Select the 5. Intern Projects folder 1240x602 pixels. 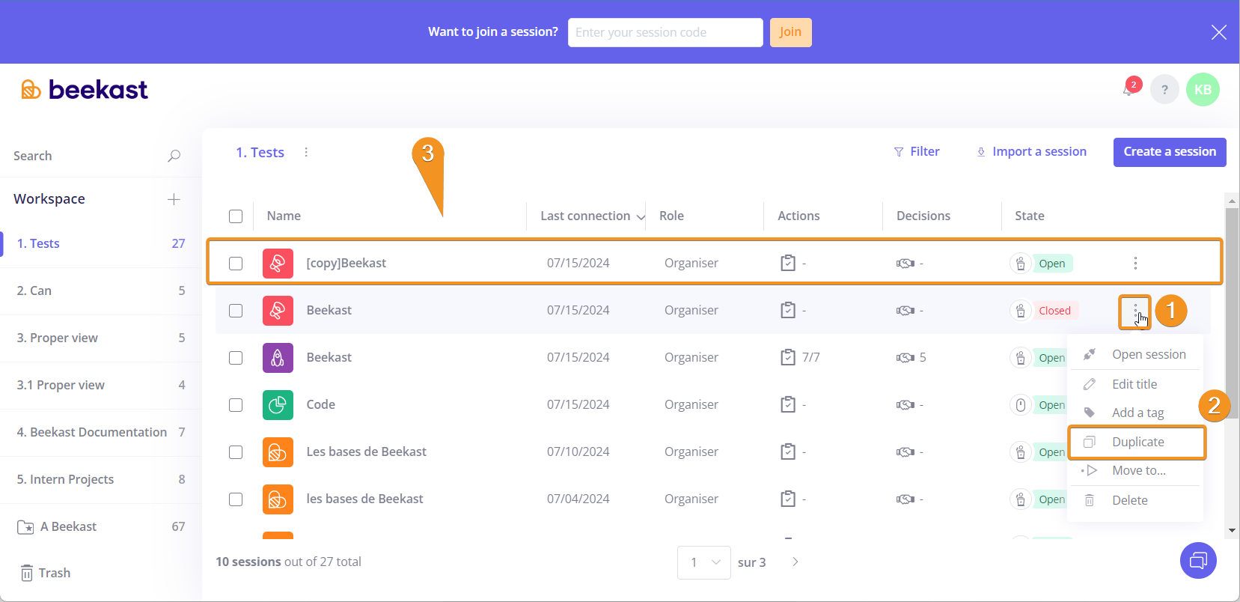point(100,479)
